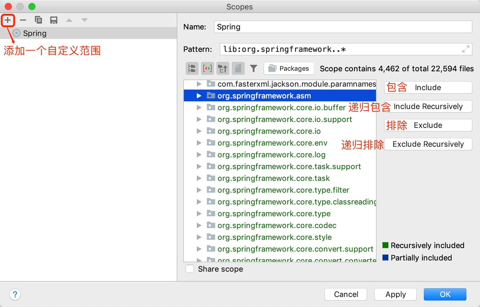Enable the Share scope checkbox

point(190,269)
